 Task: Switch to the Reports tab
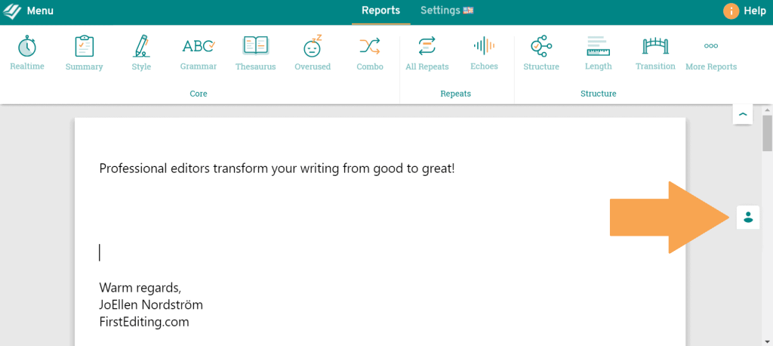(380, 11)
